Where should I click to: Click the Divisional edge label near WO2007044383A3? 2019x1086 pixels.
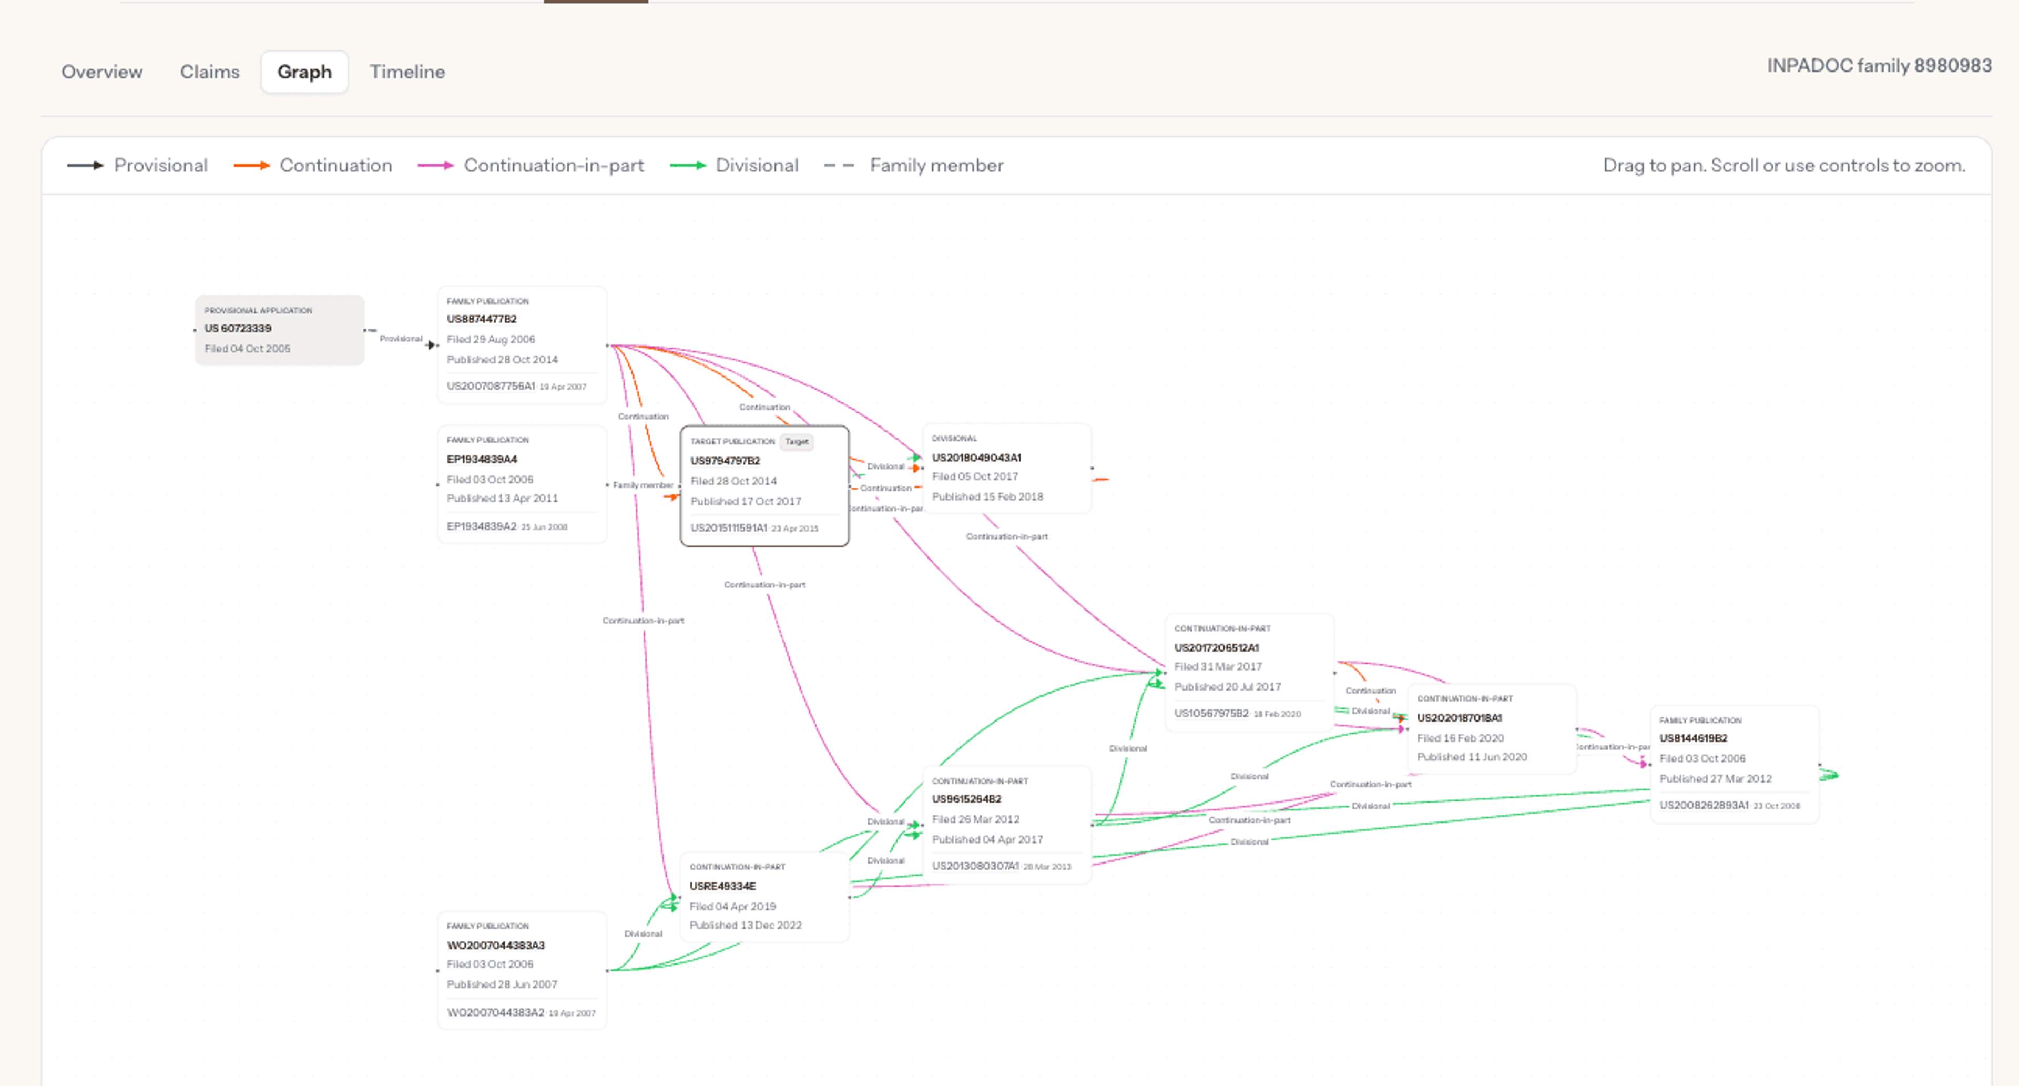click(x=643, y=933)
